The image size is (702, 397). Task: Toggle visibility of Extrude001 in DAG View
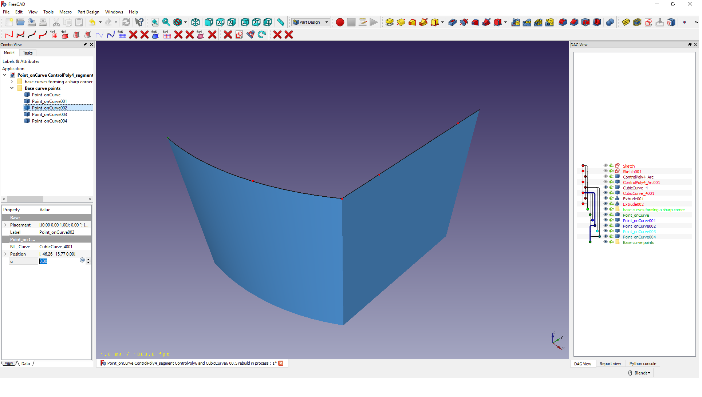click(604, 199)
